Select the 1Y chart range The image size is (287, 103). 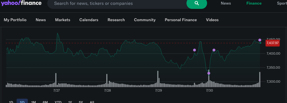click(70, 102)
